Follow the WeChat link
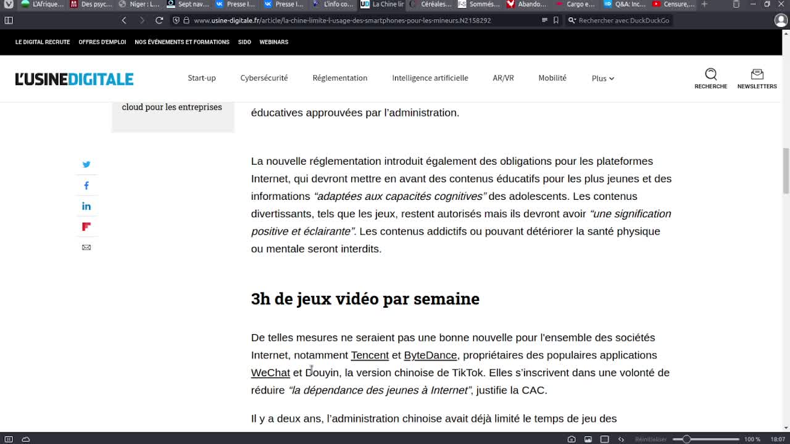This screenshot has height=444, width=790. (x=270, y=372)
